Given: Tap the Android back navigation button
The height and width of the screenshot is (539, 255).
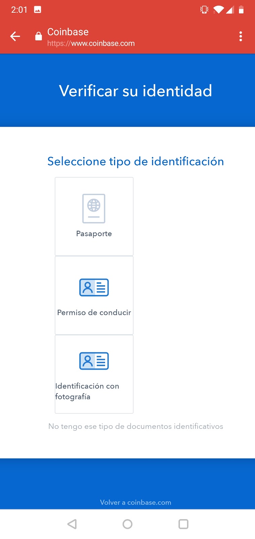Looking at the screenshot, I should coord(72,524).
